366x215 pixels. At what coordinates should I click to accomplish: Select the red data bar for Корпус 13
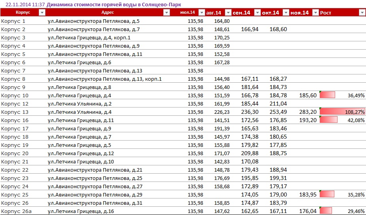point(342,112)
